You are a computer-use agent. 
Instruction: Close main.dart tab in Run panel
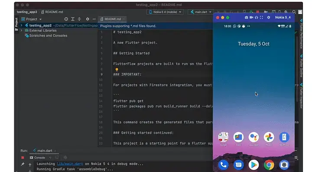pyautogui.click(x=55, y=151)
